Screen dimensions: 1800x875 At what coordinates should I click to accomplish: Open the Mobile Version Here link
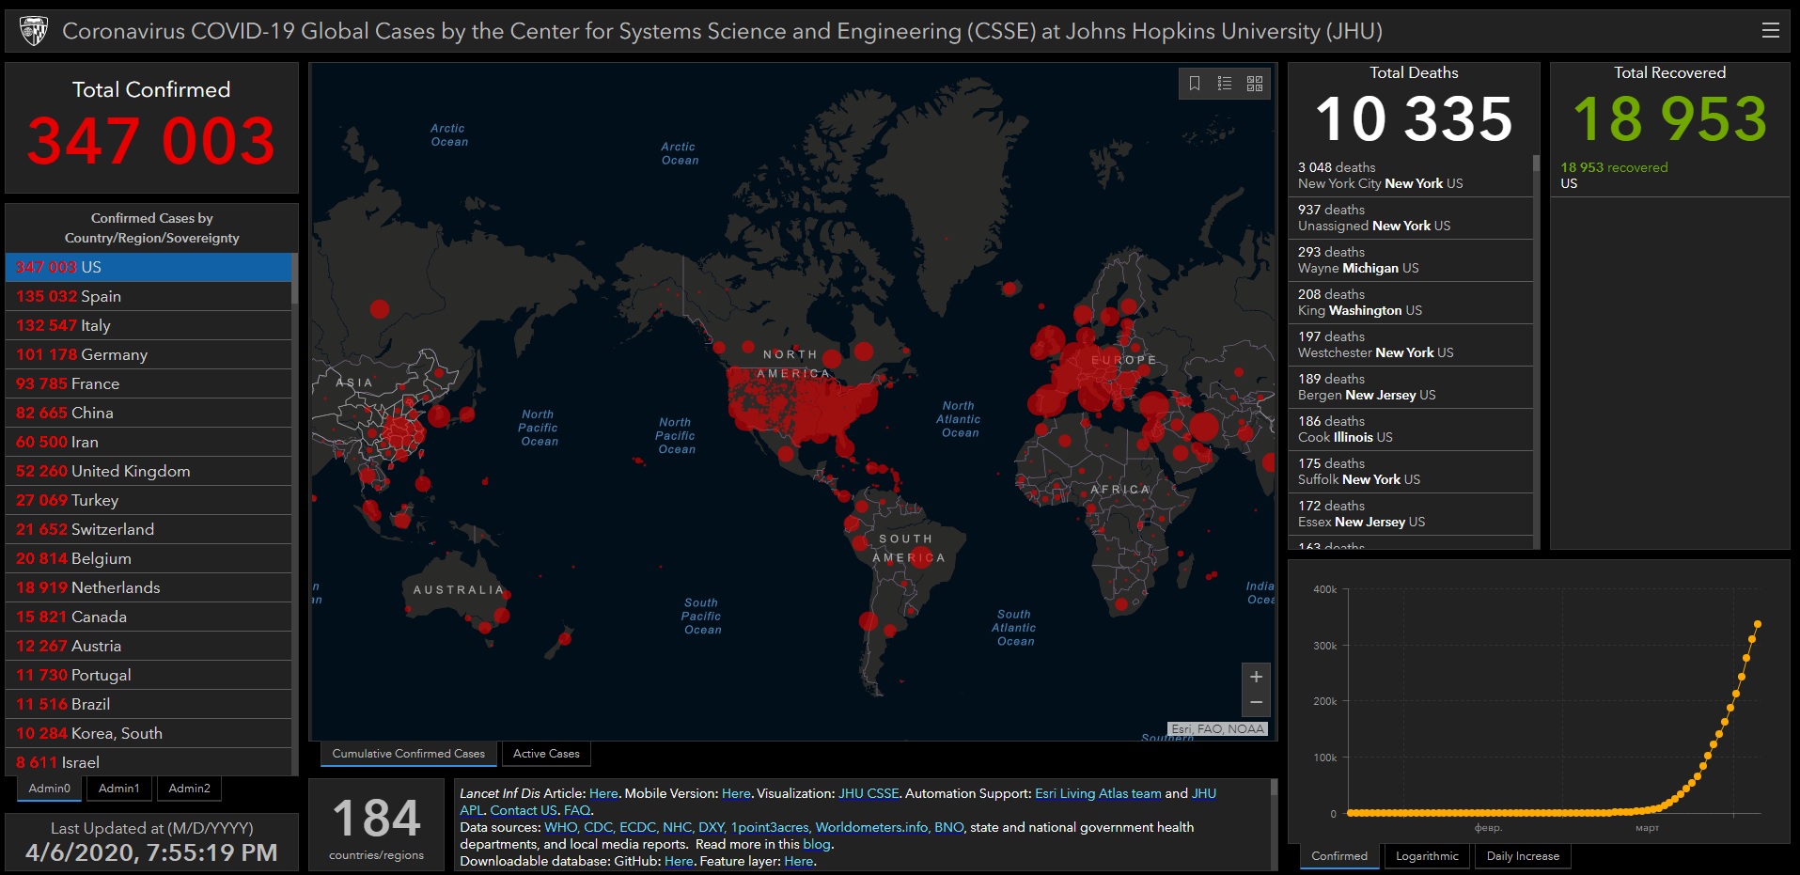coord(736,794)
